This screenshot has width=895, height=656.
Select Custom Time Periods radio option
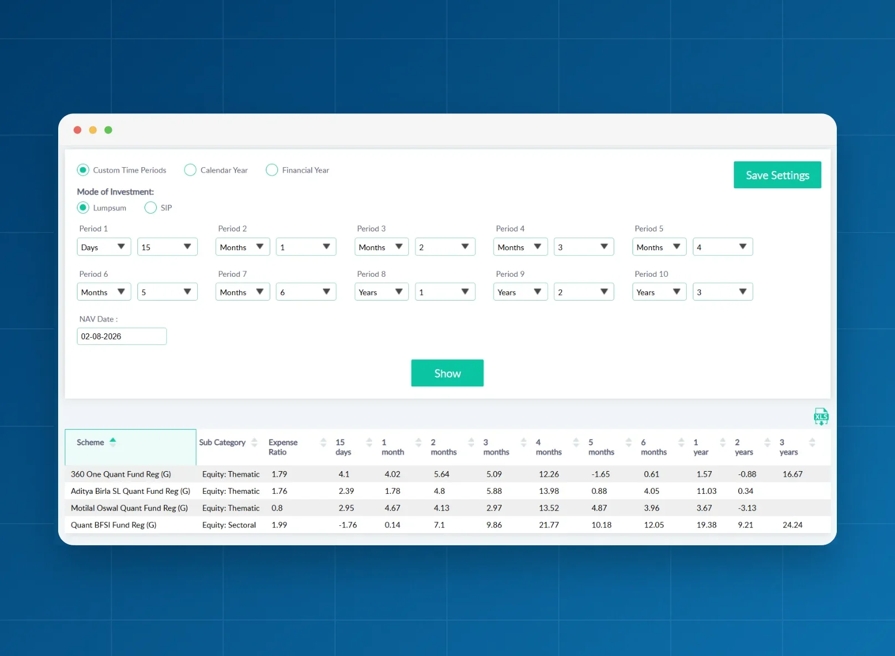click(83, 170)
